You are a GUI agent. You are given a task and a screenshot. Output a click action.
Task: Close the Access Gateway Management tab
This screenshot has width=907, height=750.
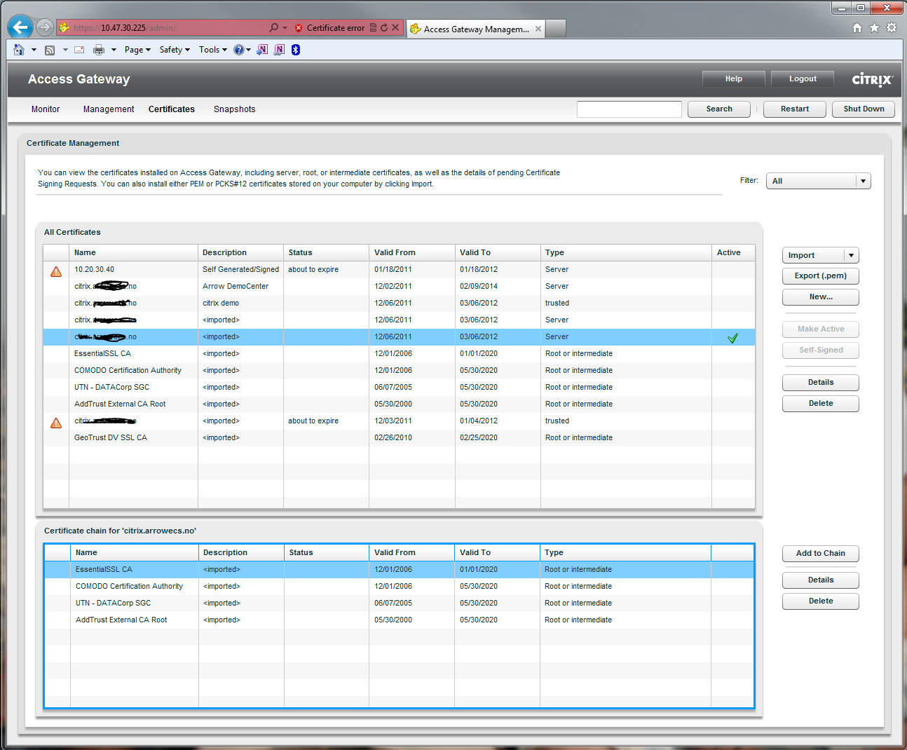click(x=538, y=29)
